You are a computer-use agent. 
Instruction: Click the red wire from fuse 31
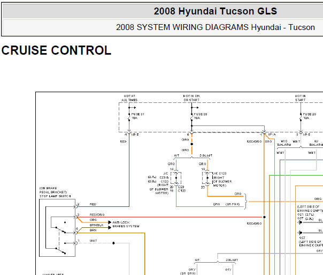(129, 172)
